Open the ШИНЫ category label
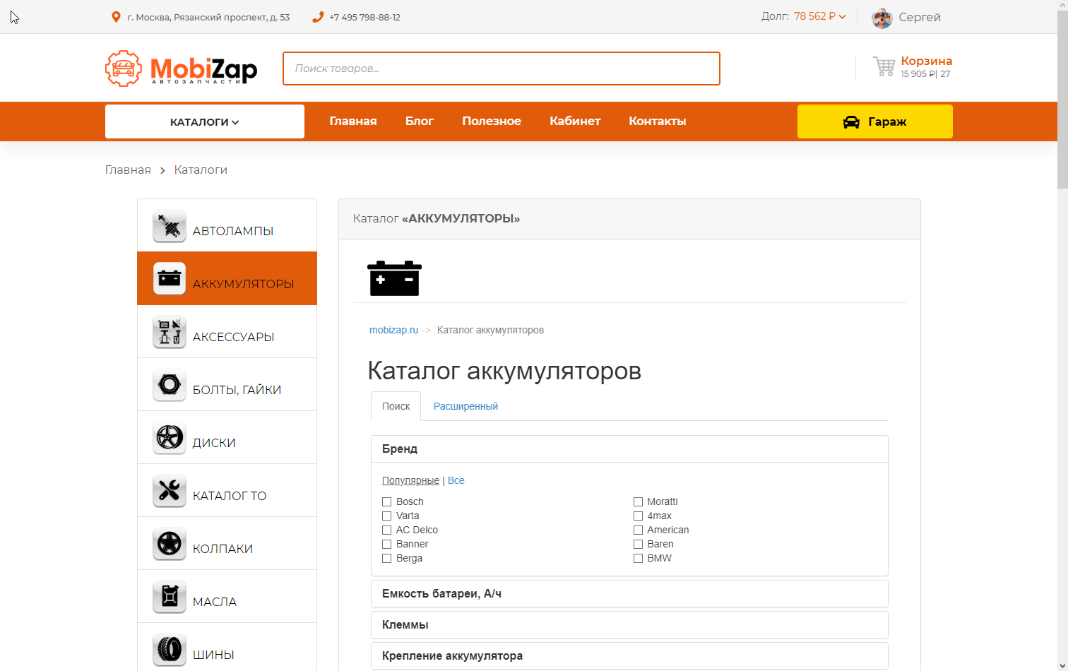The height and width of the screenshot is (671, 1068). [213, 655]
